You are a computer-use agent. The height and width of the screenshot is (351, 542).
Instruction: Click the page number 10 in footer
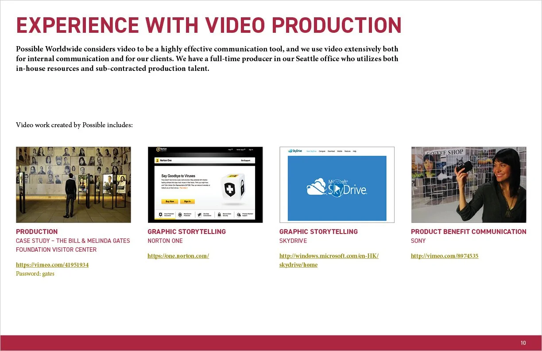pos(523,343)
